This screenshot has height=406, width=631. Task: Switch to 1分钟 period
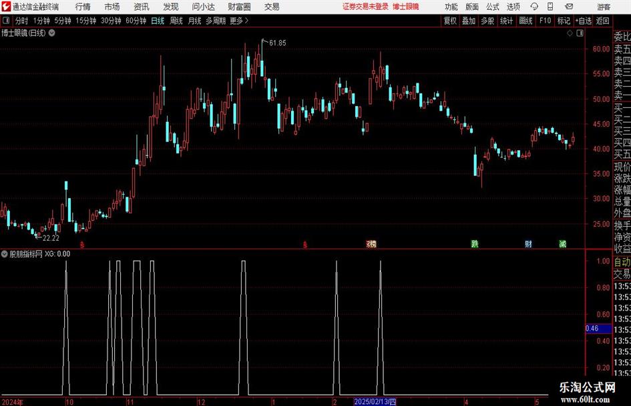(41, 21)
